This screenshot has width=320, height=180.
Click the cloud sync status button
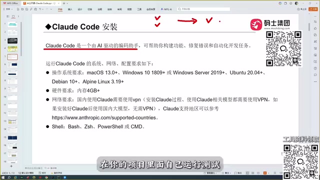(301, 9)
